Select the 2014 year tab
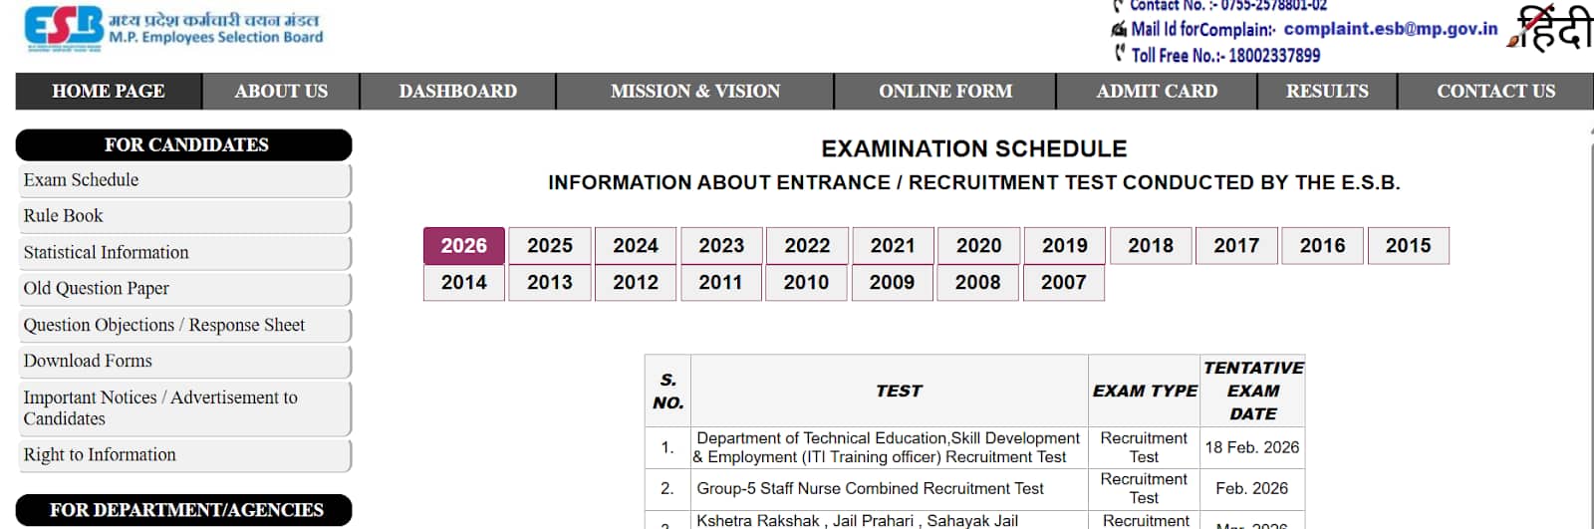The width and height of the screenshot is (1594, 529). point(464,283)
